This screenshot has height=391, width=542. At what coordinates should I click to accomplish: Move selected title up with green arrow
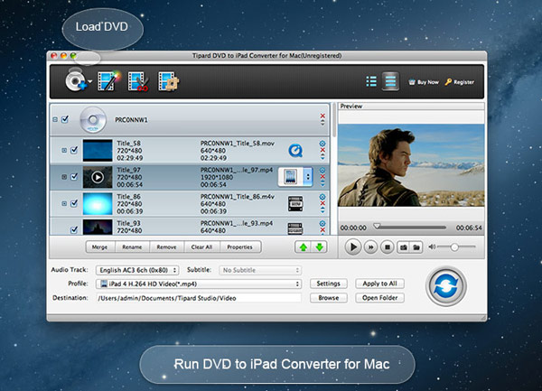(302, 247)
